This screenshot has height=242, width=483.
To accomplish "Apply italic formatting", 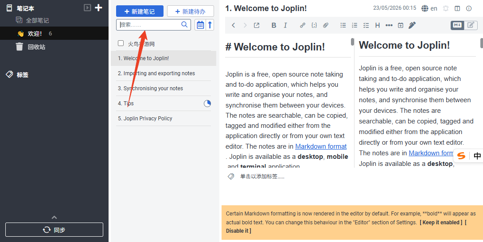I will [285, 26].
